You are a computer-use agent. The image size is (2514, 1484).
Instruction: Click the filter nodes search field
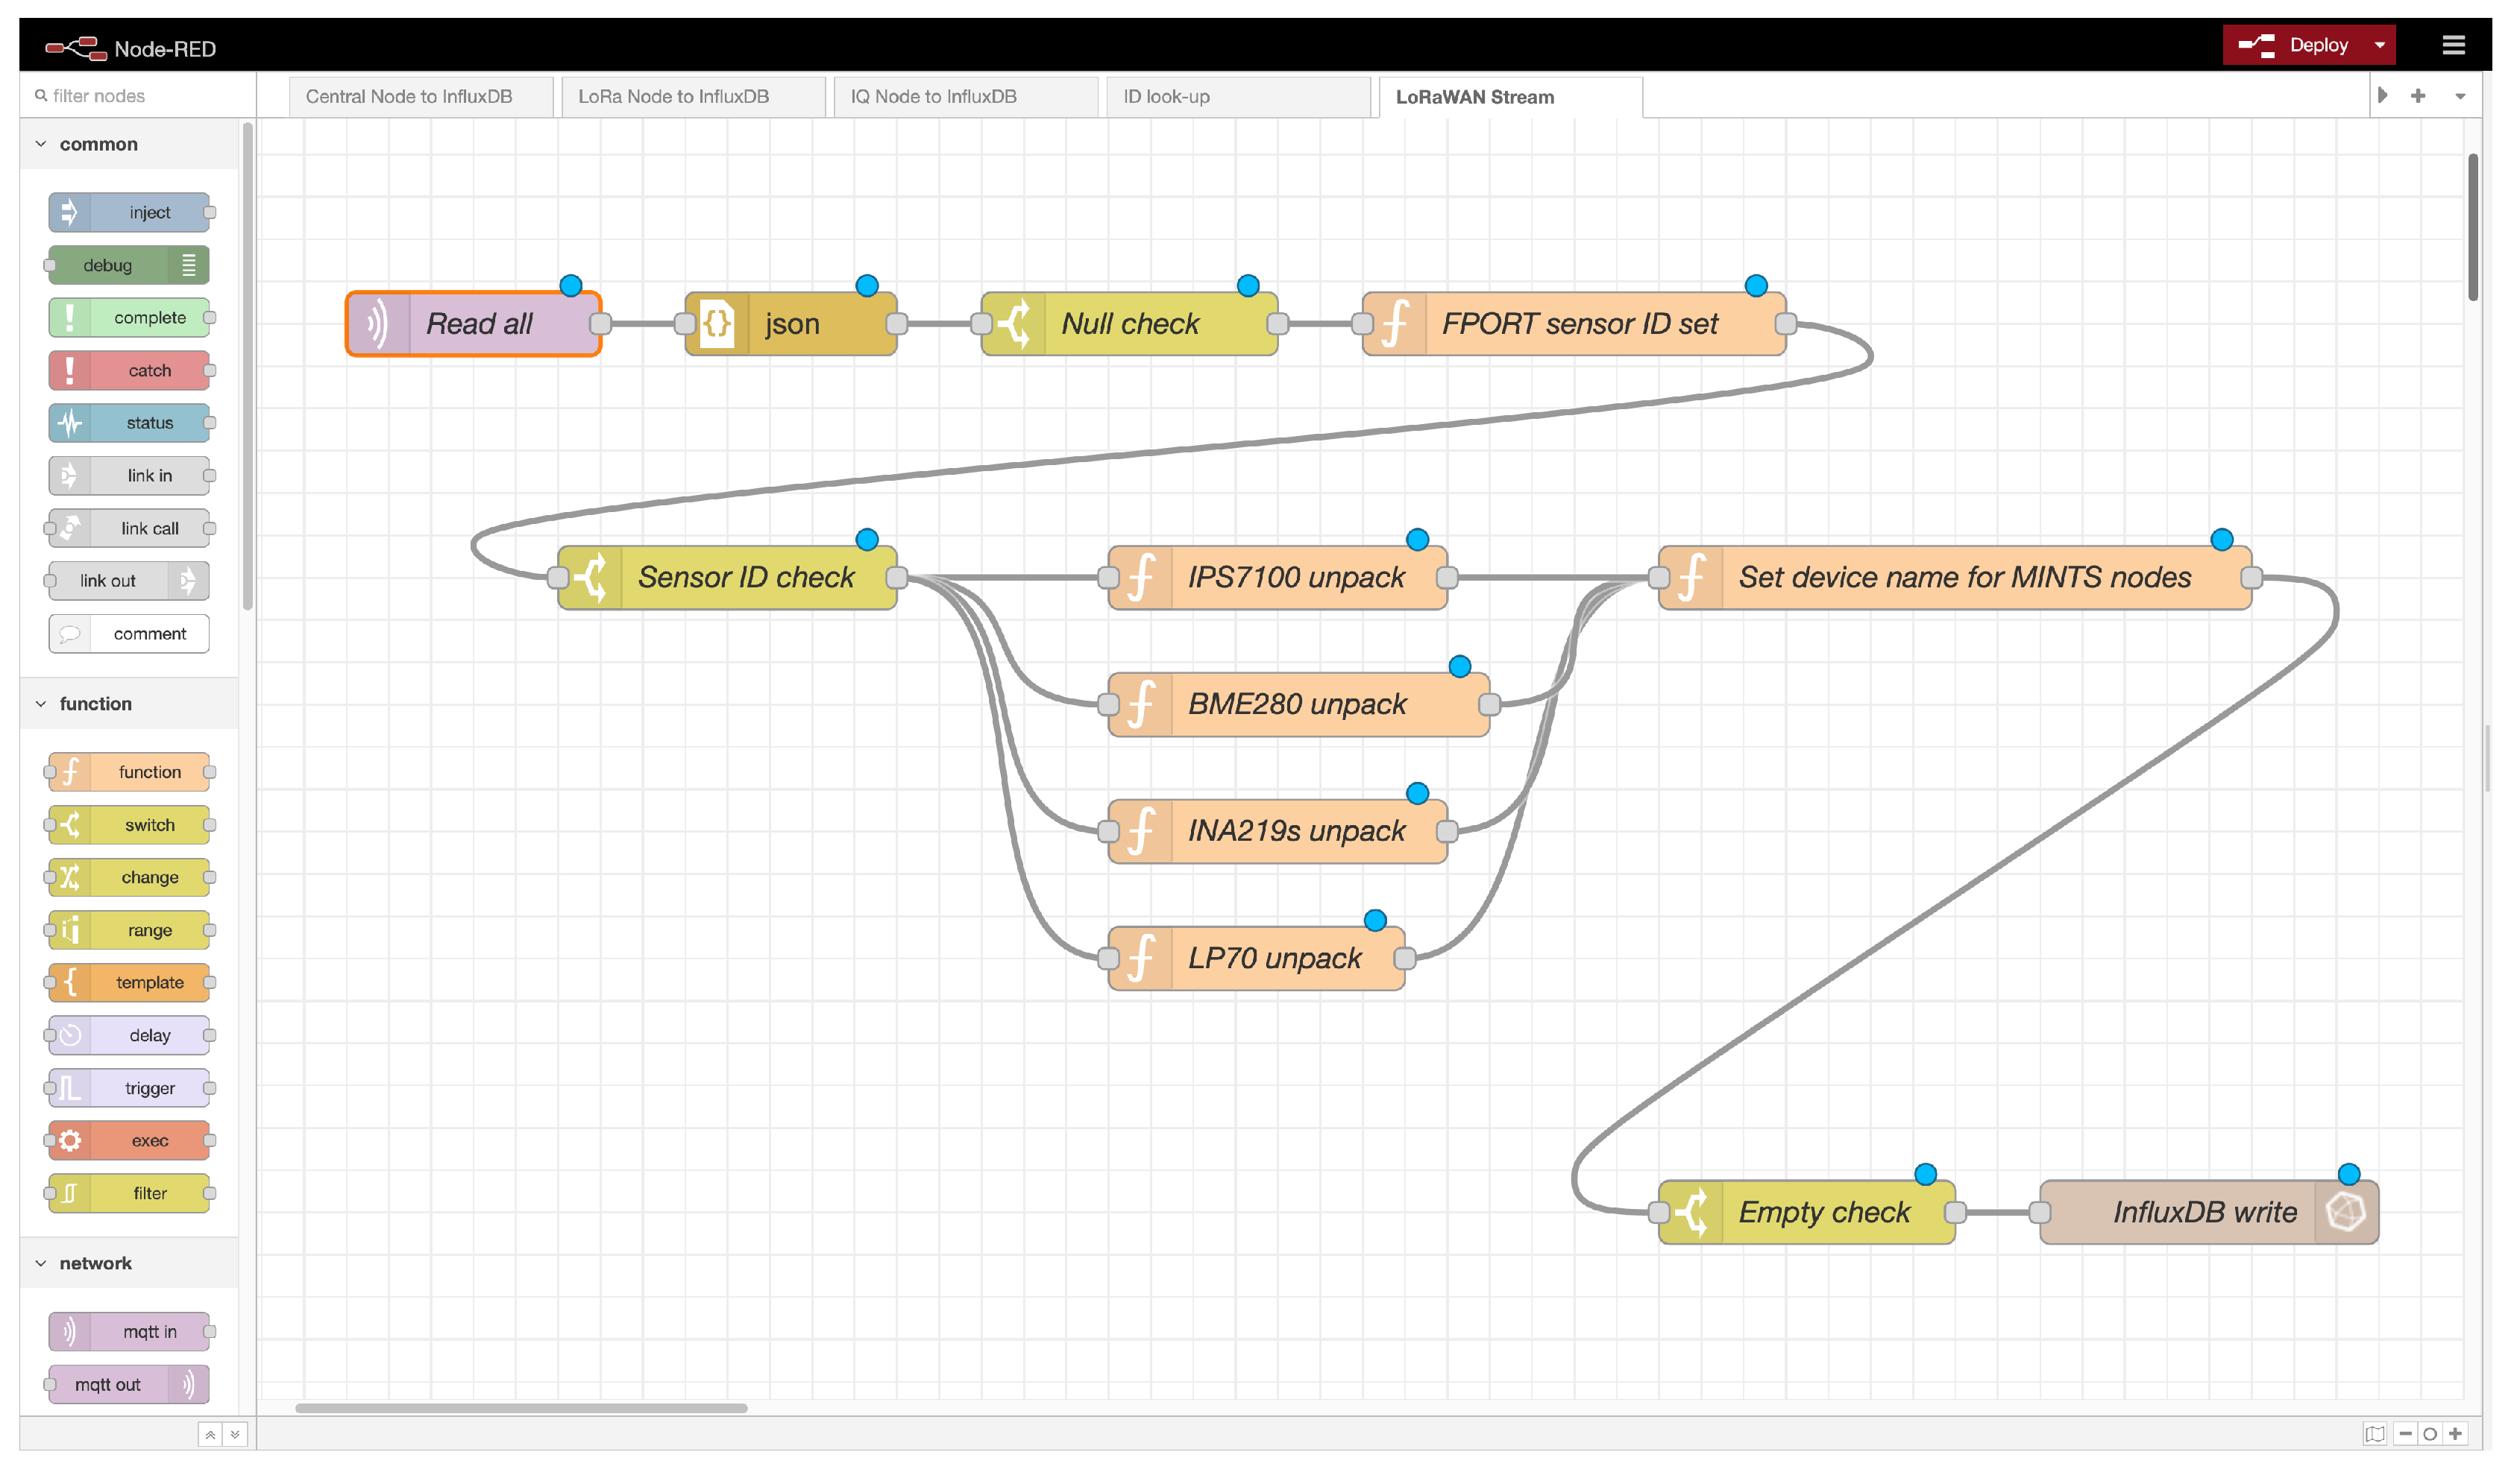[x=140, y=96]
